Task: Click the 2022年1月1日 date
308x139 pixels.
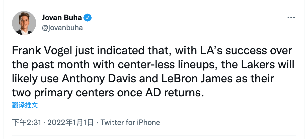Action: (x=70, y=122)
